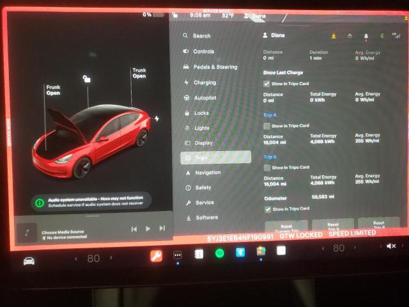This screenshot has width=409, height=307.
Task: Tap the 0% battery indicator
Action: 153,15
